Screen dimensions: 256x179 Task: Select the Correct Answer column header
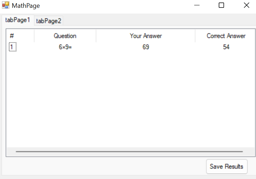226,36
